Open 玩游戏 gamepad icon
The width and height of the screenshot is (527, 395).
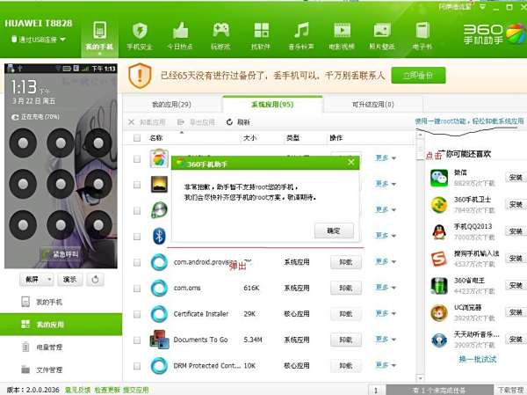220,30
